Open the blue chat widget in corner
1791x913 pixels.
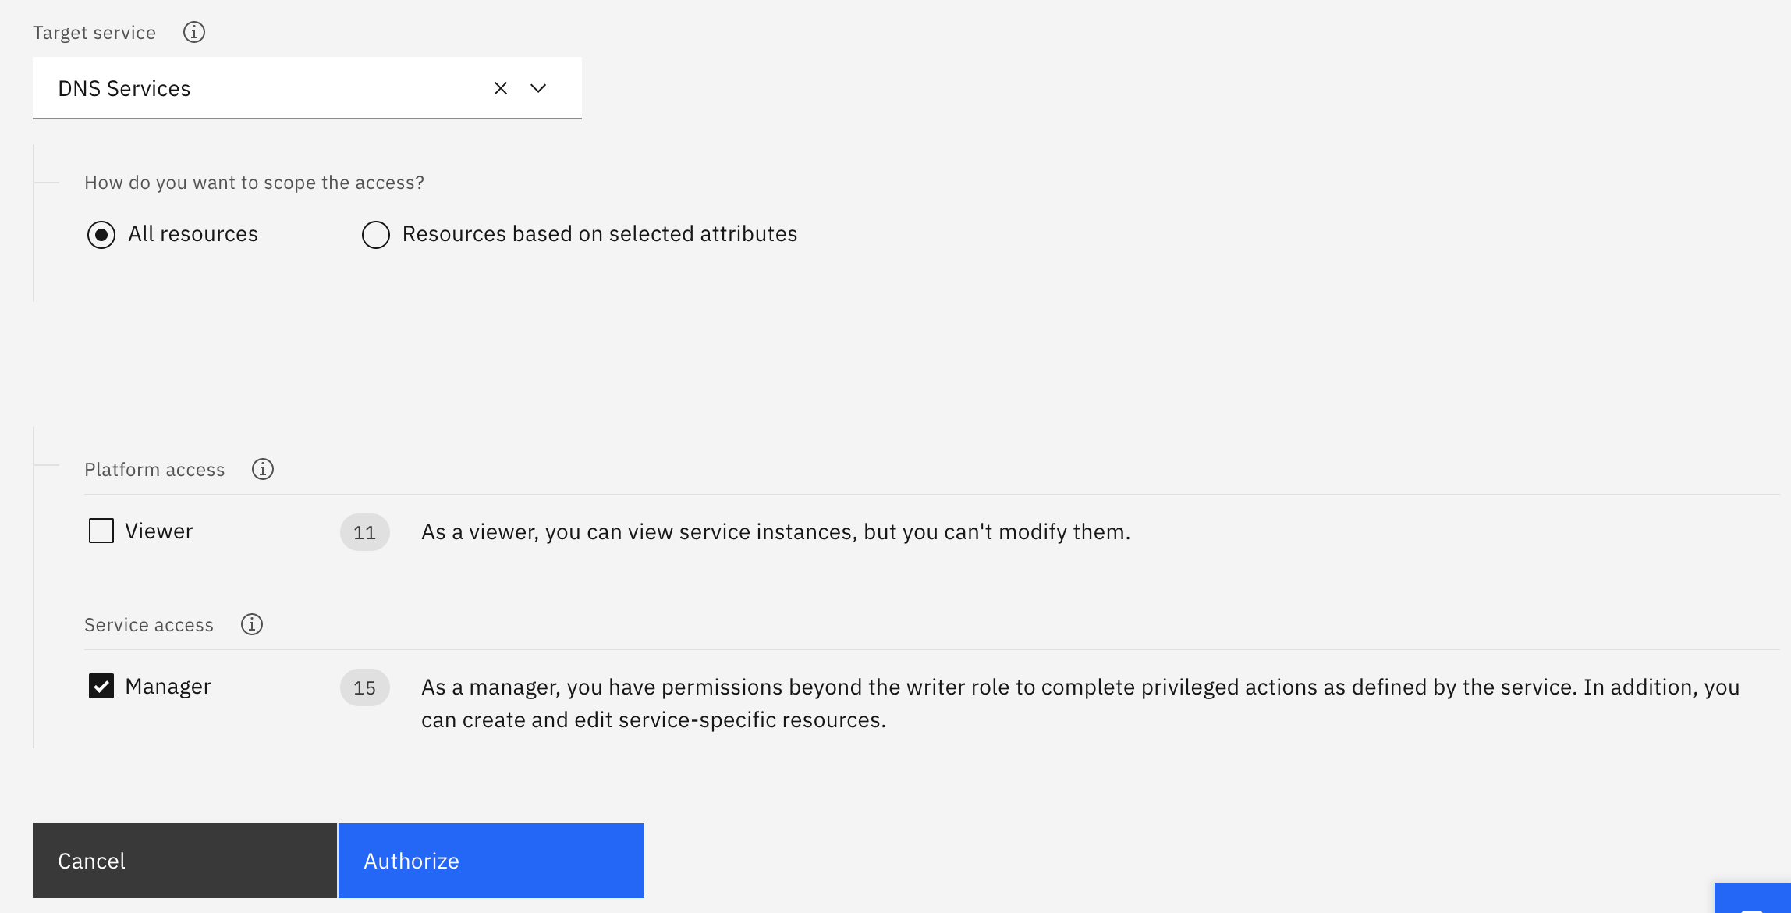[1754, 899]
